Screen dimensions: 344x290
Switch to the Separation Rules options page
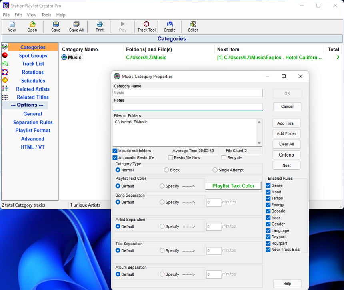(x=33, y=122)
